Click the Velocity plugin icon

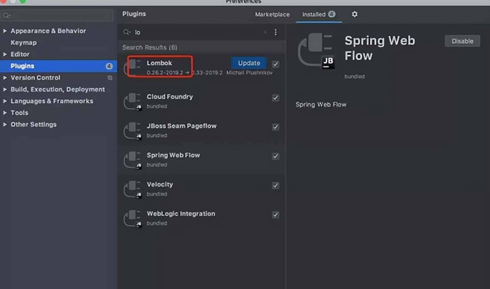coord(133,189)
